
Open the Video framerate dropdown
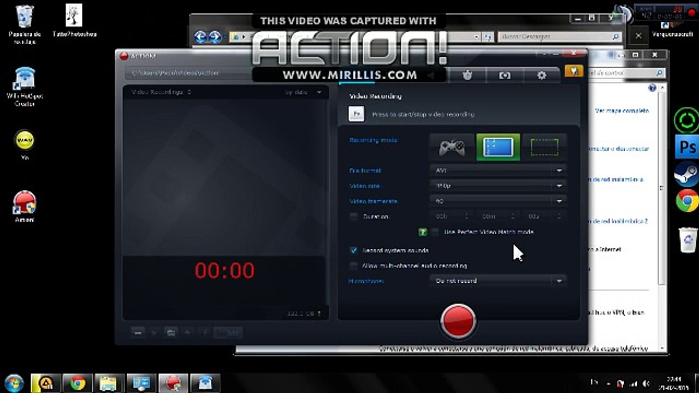(498, 201)
